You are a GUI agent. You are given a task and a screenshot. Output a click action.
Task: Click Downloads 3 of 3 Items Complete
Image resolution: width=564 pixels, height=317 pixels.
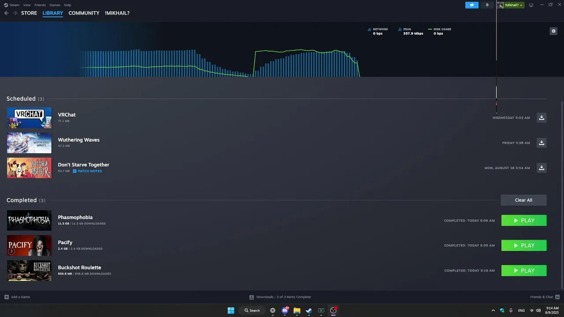point(284,297)
